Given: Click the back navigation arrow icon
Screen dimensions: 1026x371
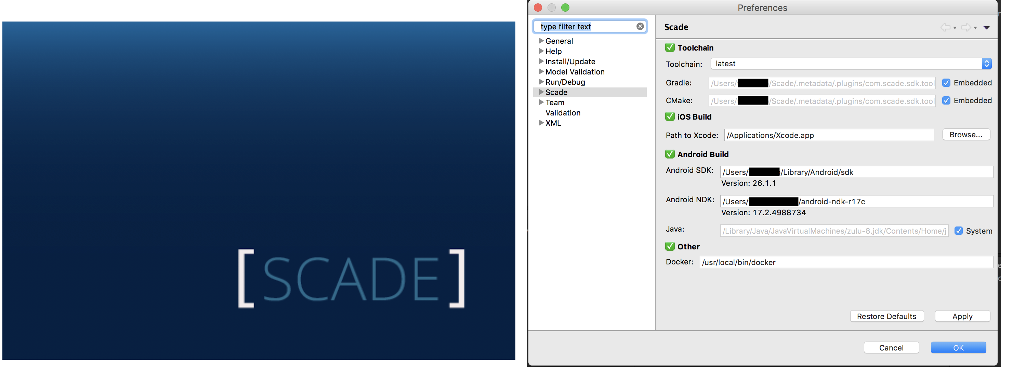Looking at the screenshot, I should (x=945, y=27).
